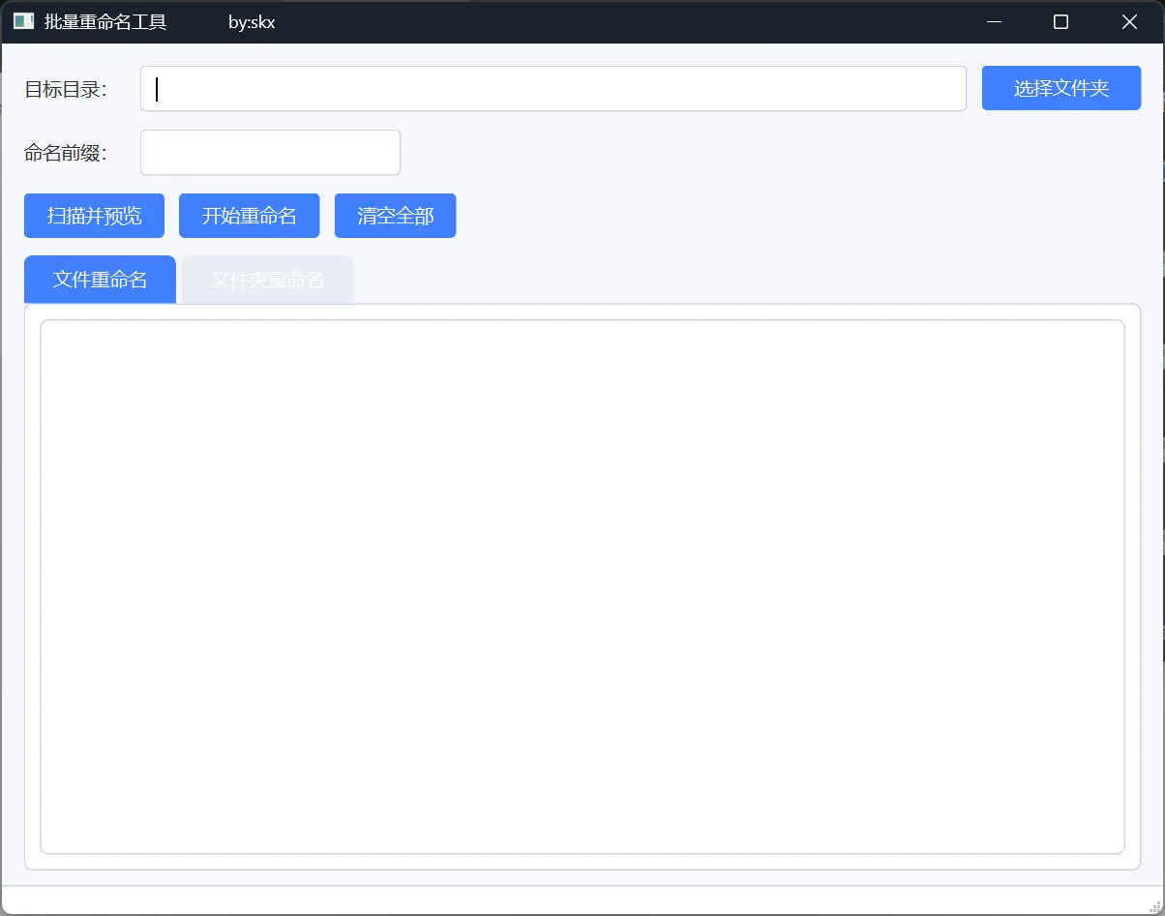Click the 开始重命名 button
This screenshot has height=916, width=1165.
pos(249,216)
